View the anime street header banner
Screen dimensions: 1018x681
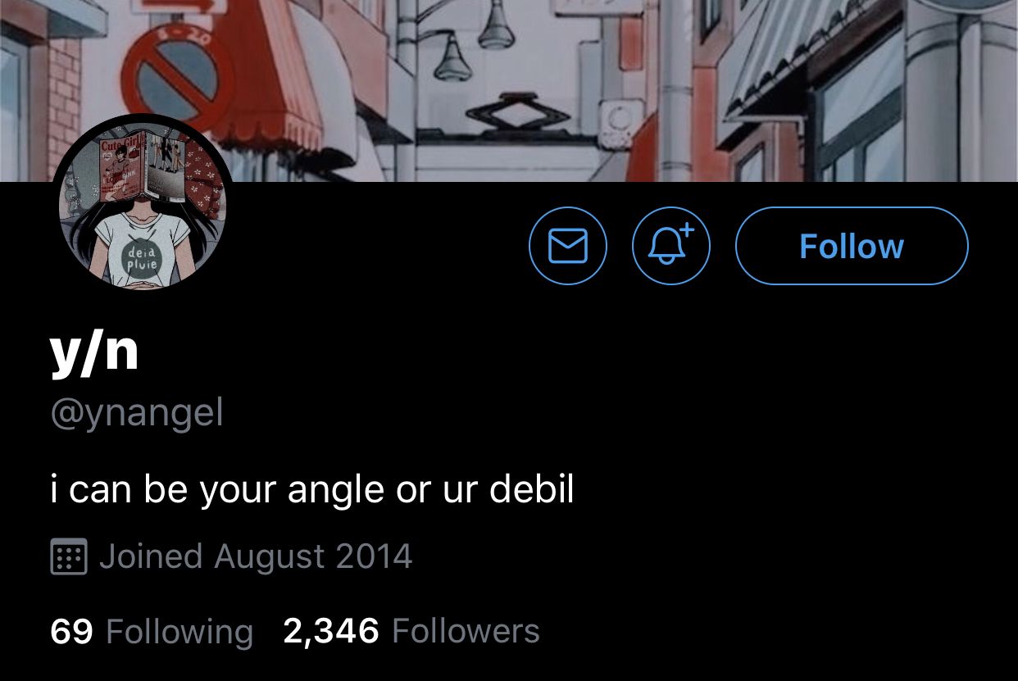point(509,90)
